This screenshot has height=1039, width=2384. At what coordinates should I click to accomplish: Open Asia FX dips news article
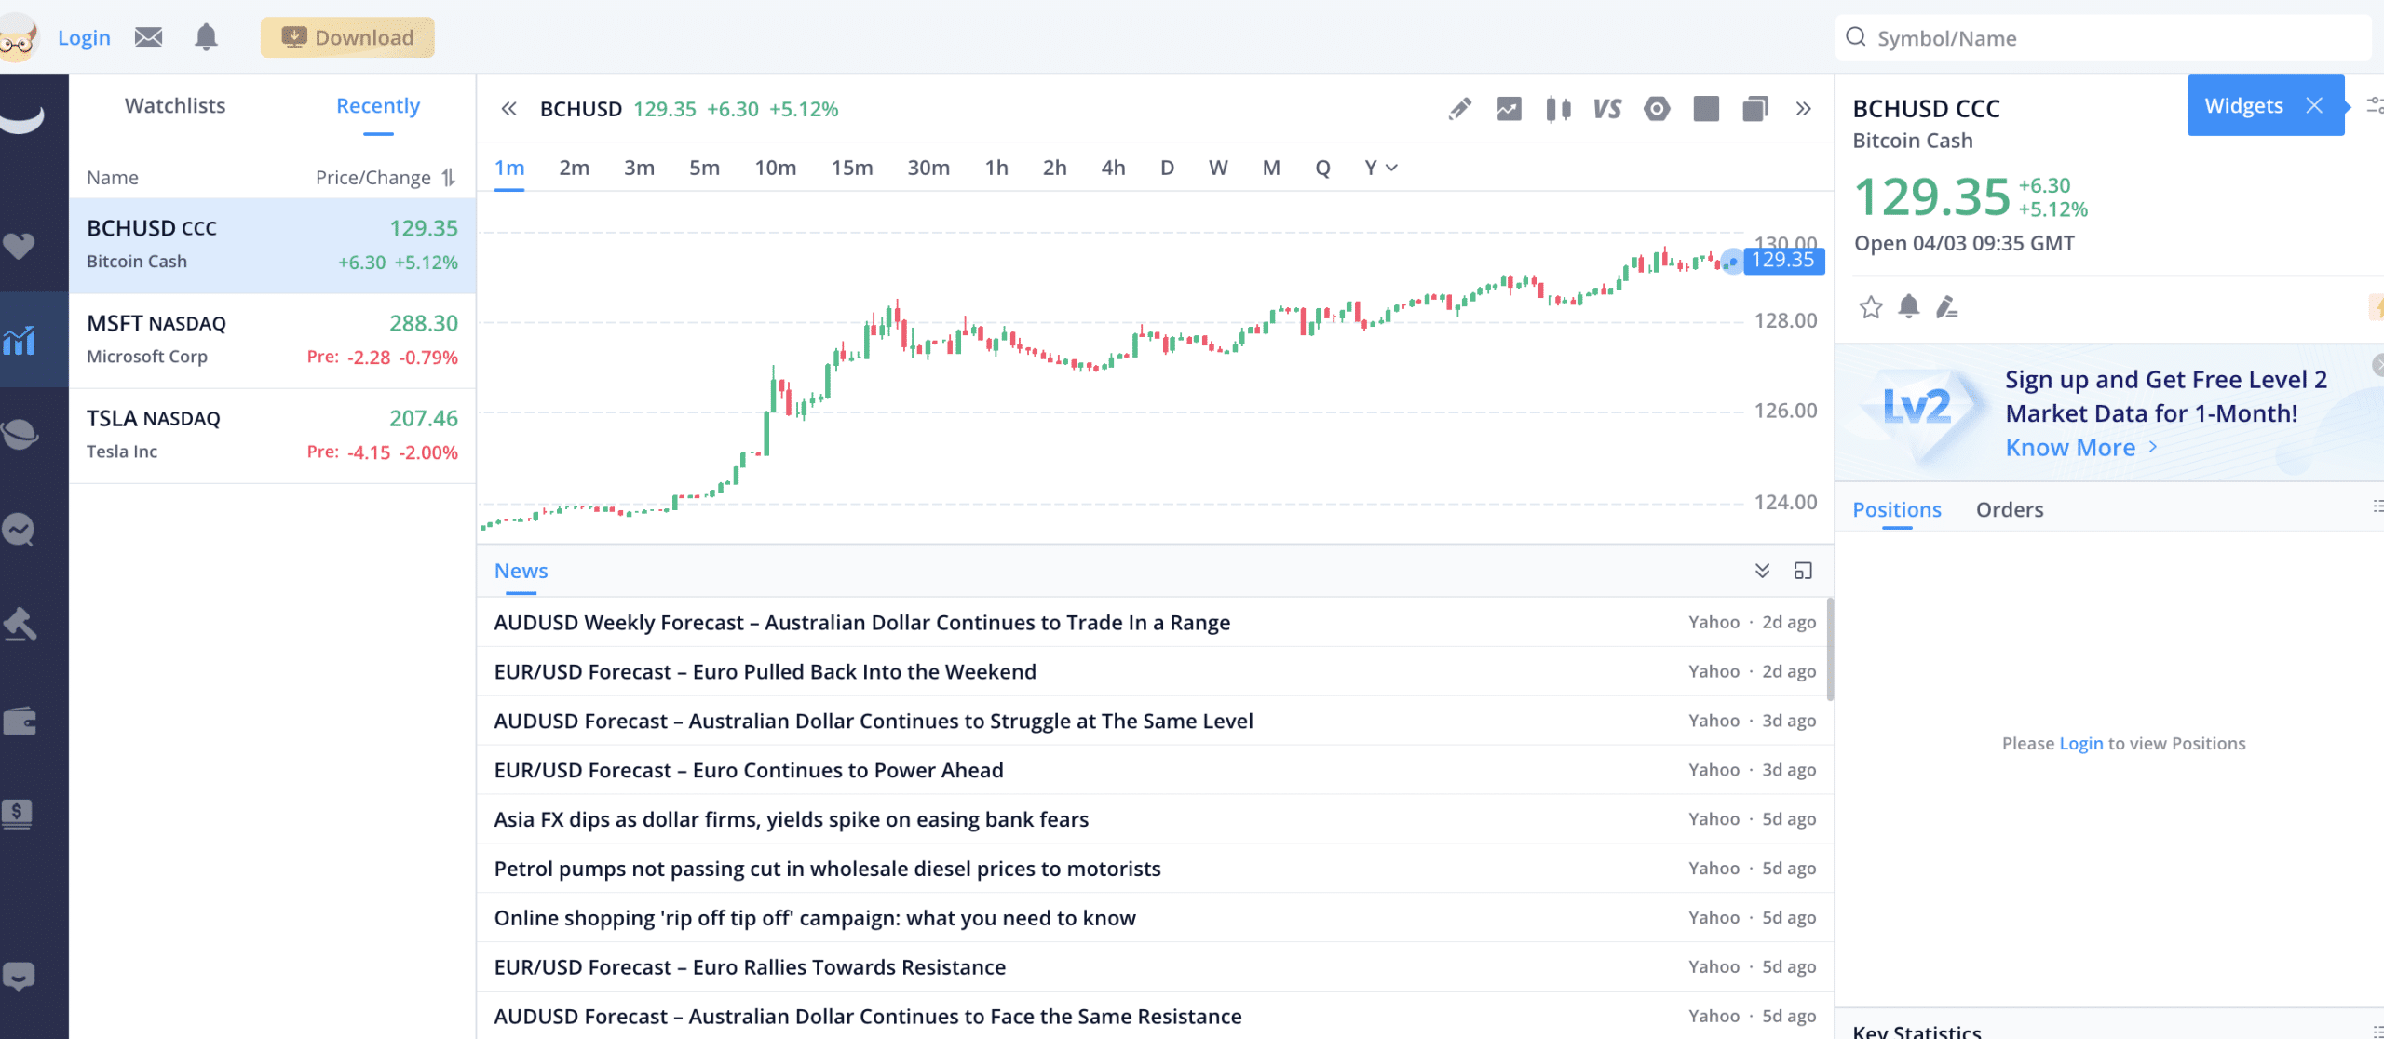coord(1155,819)
